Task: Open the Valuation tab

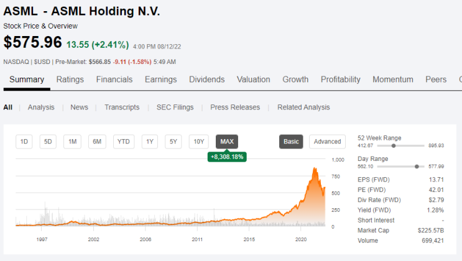Action: 254,80
